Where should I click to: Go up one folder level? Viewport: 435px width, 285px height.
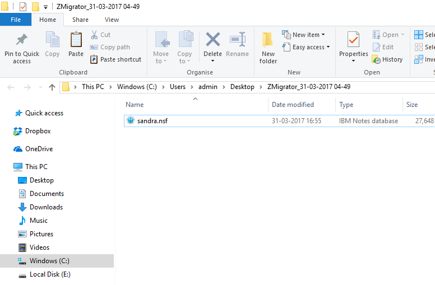click(x=52, y=87)
